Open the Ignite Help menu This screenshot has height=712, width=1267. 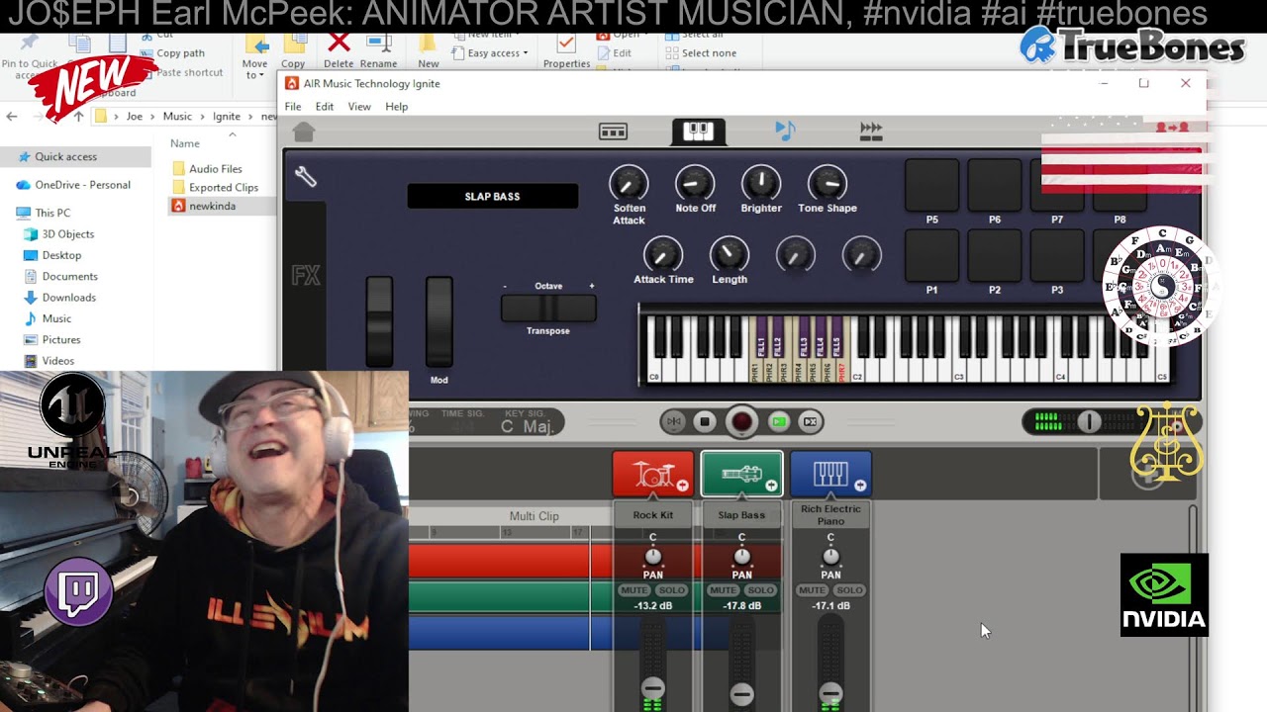pos(397,107)
